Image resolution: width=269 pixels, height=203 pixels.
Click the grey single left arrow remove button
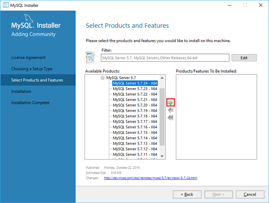pos(171,110)
